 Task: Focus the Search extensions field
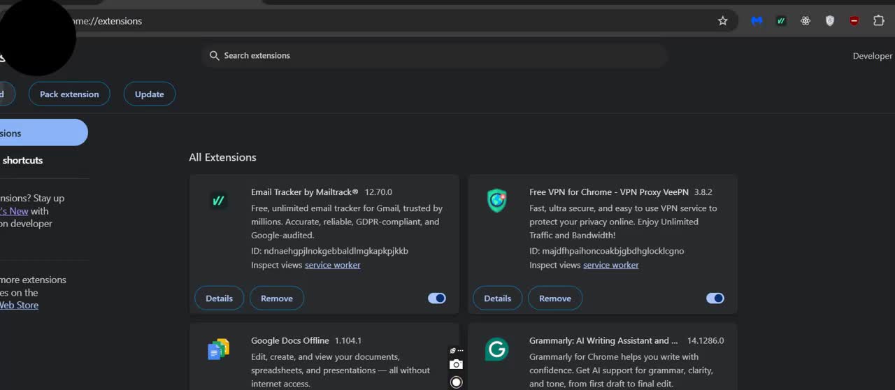(x=435, y=55)
